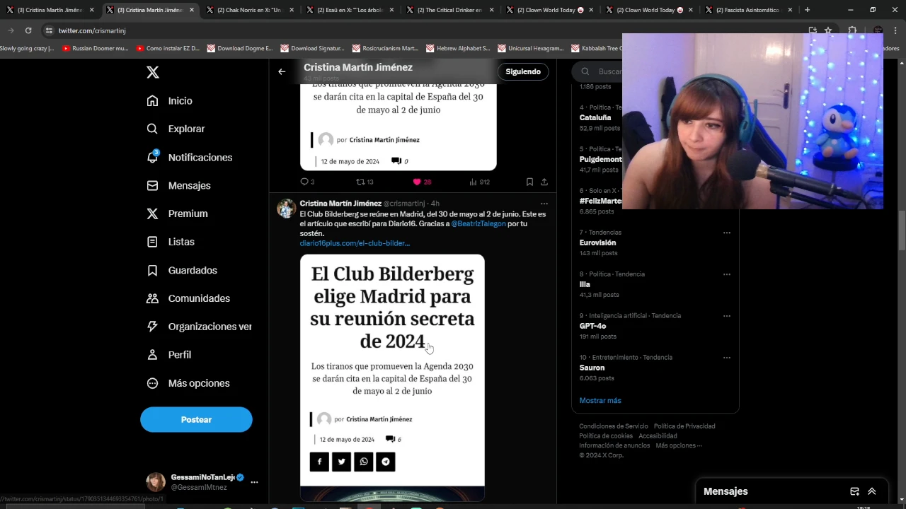Click the Siguiendo button
Image resolution: width=906 pixels, height=509 pixels.
coord(523,71)
